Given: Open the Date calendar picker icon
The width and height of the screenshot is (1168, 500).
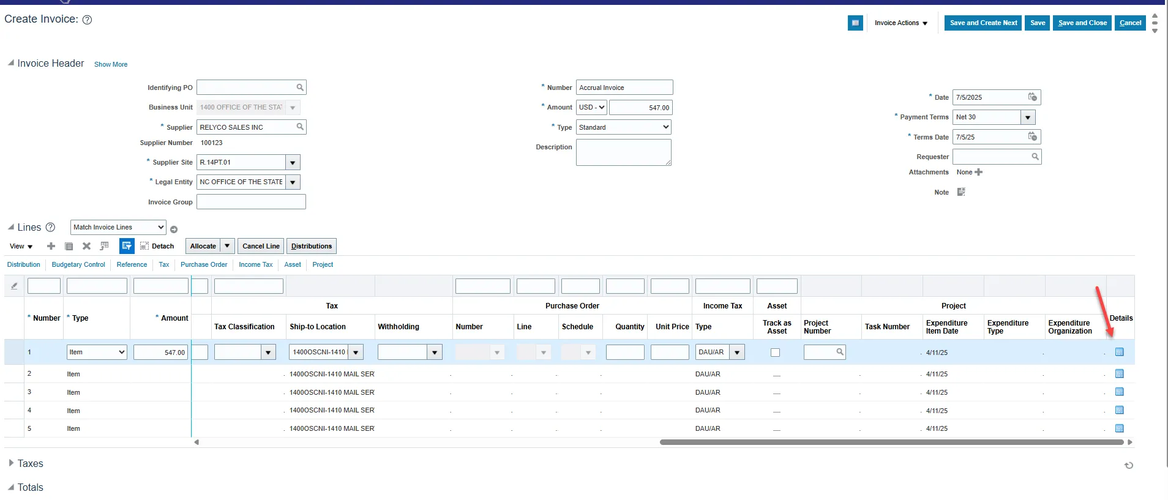Looking at the screenshot, I should [1032, 97].
